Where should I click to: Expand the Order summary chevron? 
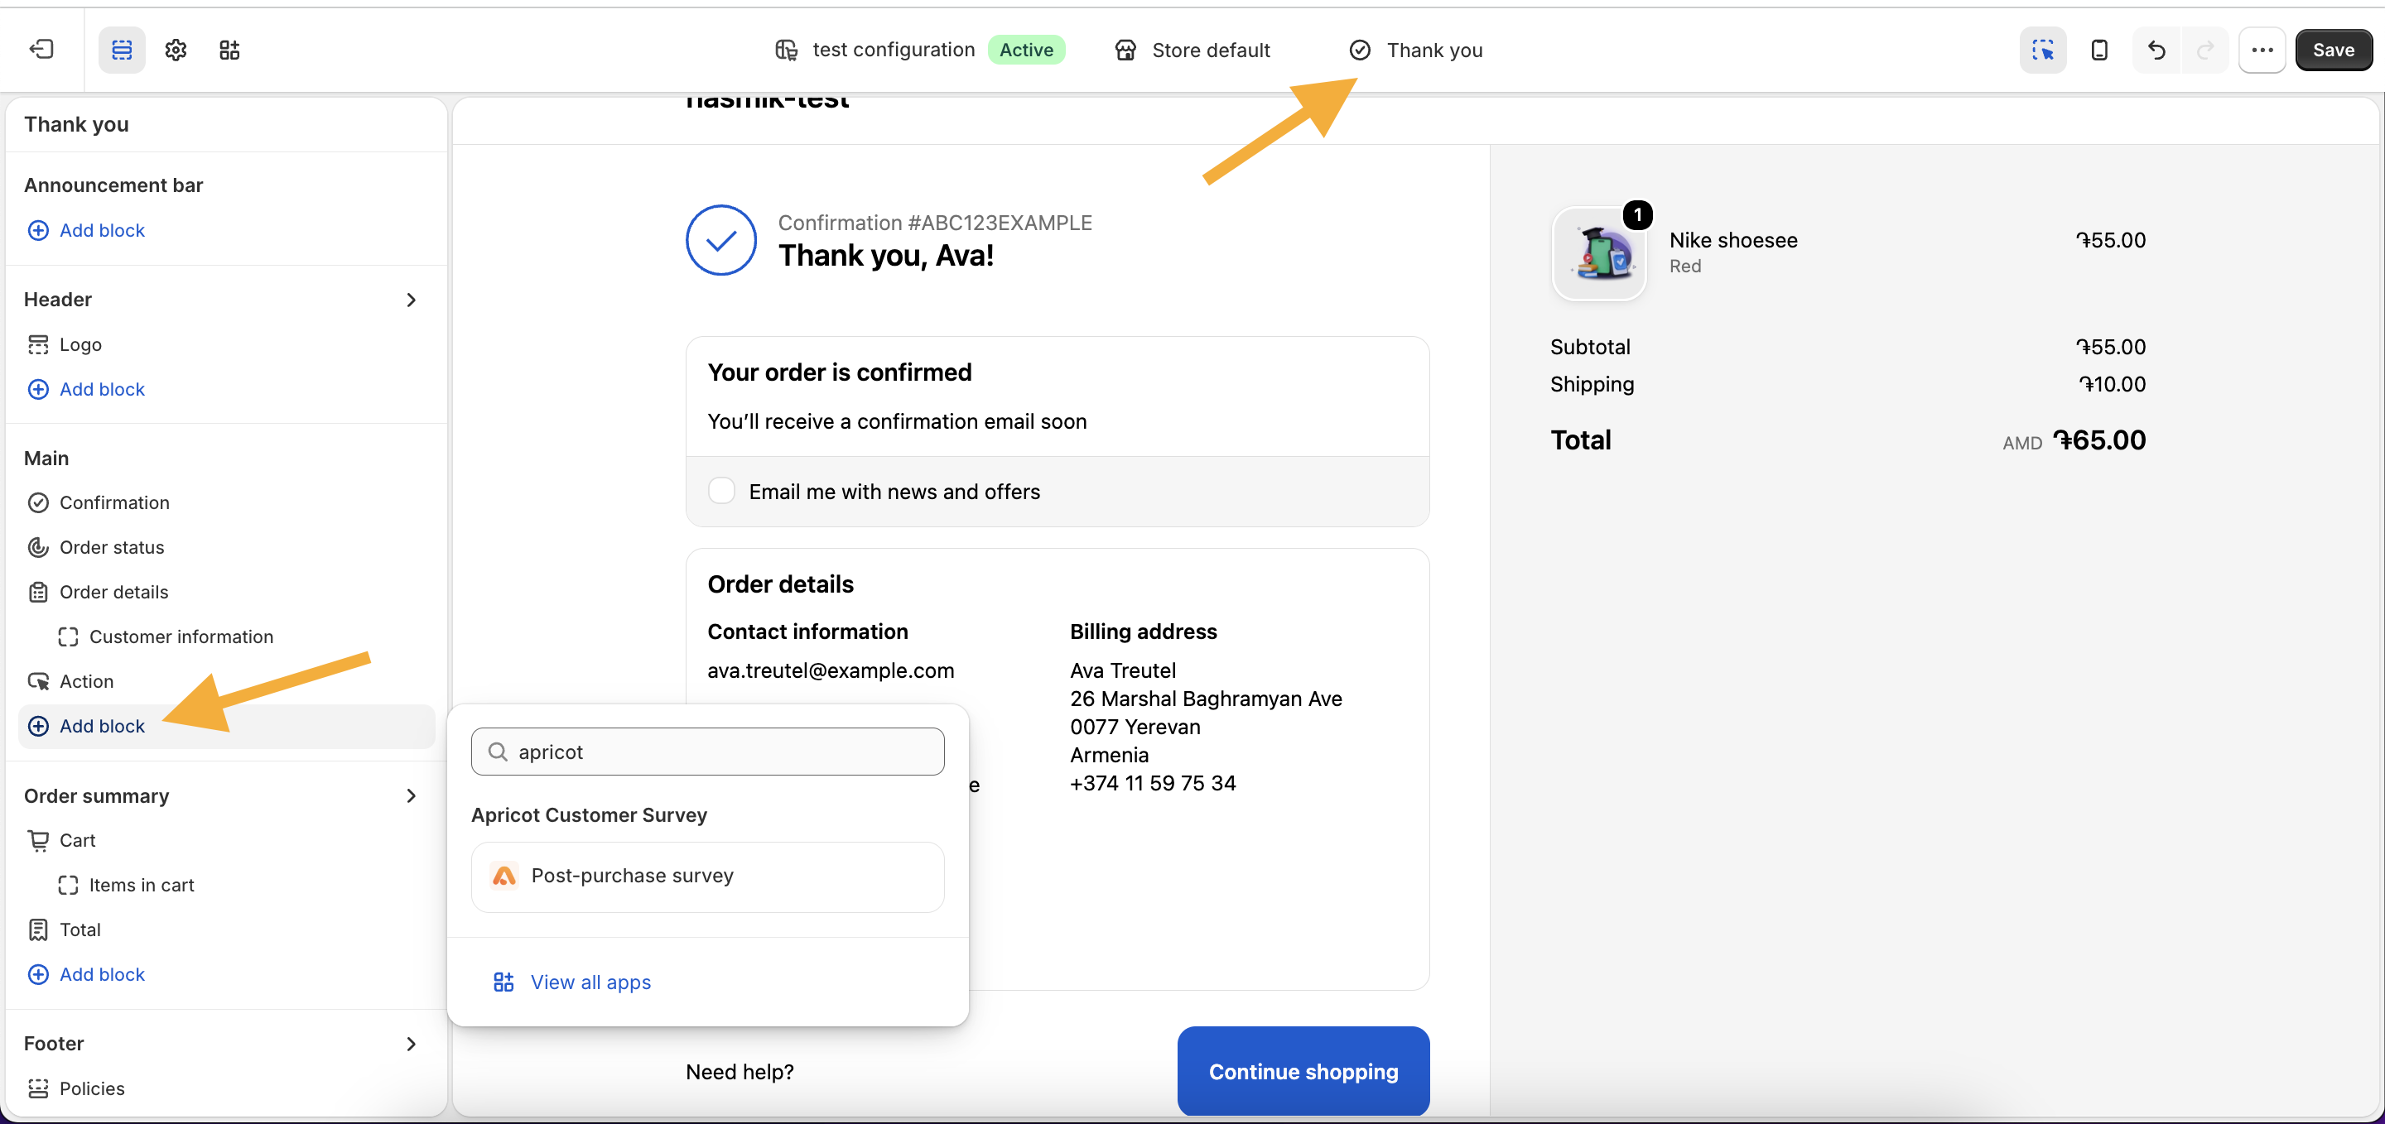412,796
